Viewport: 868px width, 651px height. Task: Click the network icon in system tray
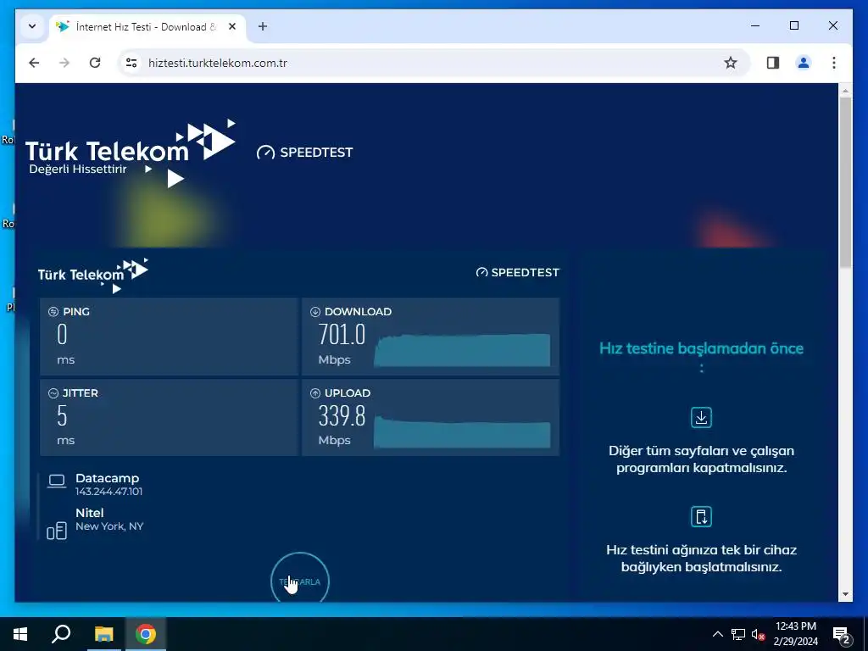point(738,634)
